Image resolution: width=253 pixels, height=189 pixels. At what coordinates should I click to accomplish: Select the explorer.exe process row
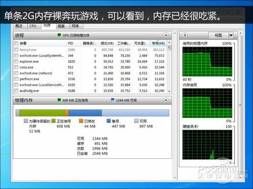coord(90,61)
